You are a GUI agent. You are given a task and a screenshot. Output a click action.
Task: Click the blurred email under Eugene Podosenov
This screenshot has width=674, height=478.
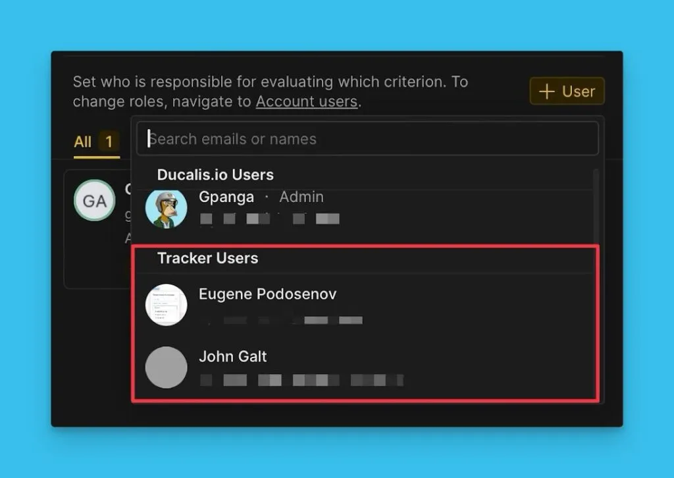click(283, 321)
